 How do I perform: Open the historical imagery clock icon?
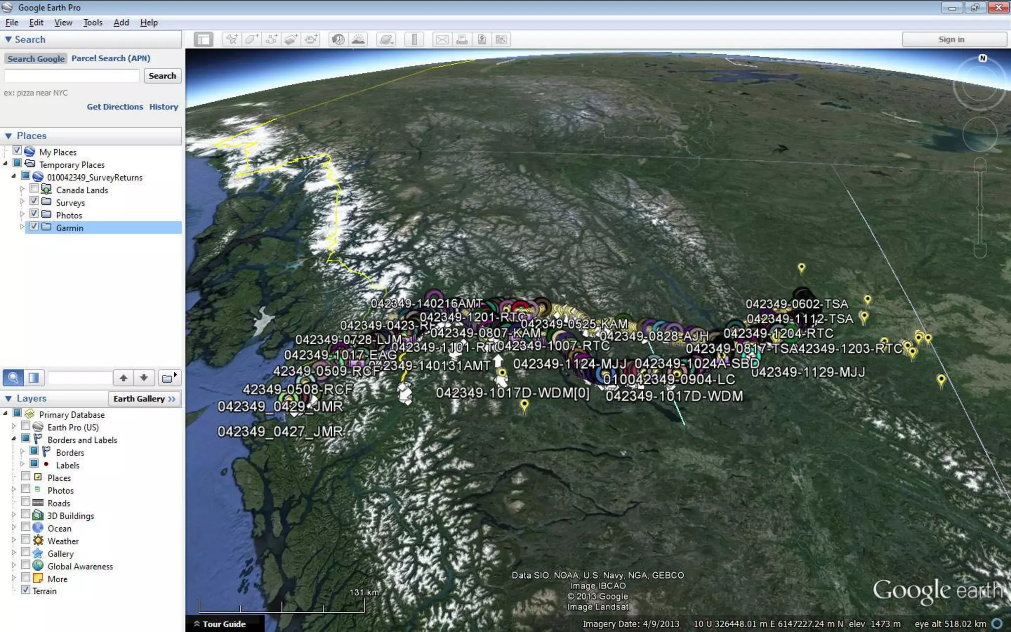(x=338, y=39)
